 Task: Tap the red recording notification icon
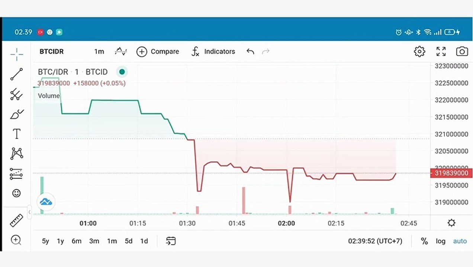[x=41, y=32]
